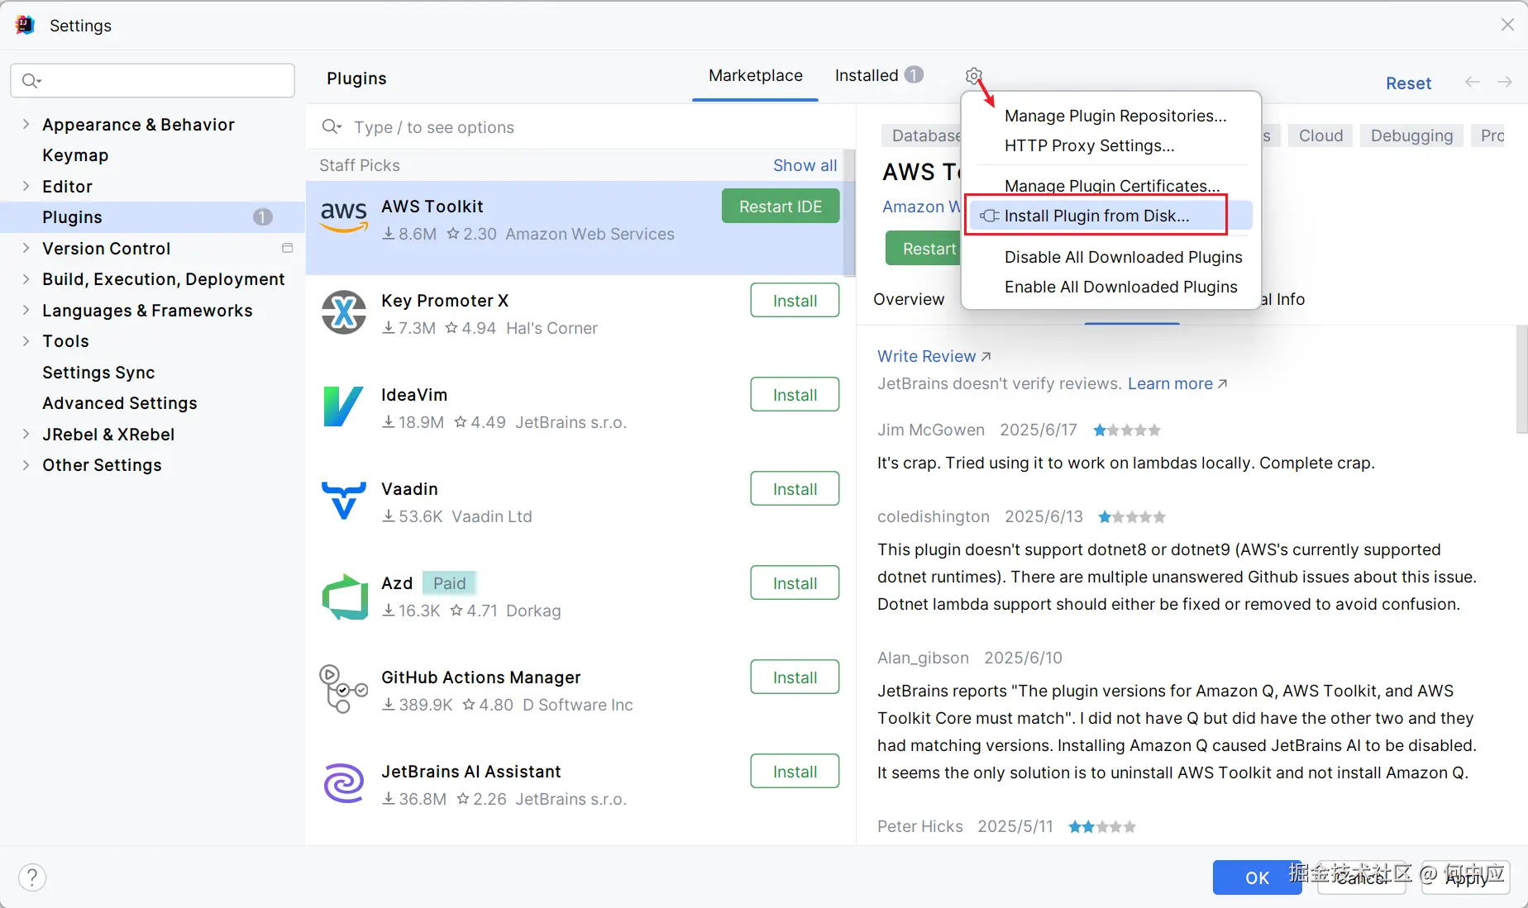The height and width of the screenshot is (908, 1528).
Task: Expand the Editor settings node
Action: [x=26, y=186]
